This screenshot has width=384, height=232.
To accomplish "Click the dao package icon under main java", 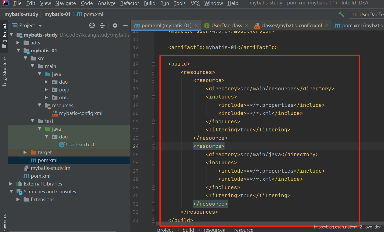I will click(55, 82).
